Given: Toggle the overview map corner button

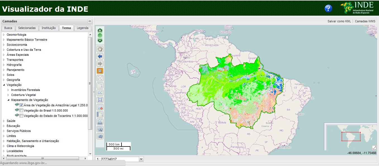Looking at the screenshot, I should (374, 148).
